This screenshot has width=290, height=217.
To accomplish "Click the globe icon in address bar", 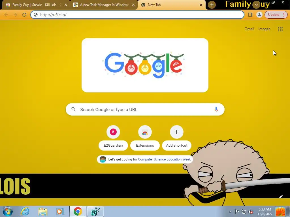I will click(x=36, y=15).
